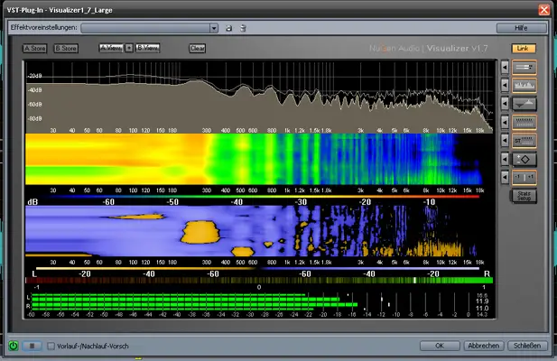
Task: Toggle the level meter bars view icon
Action: click(x=524, y=67)
